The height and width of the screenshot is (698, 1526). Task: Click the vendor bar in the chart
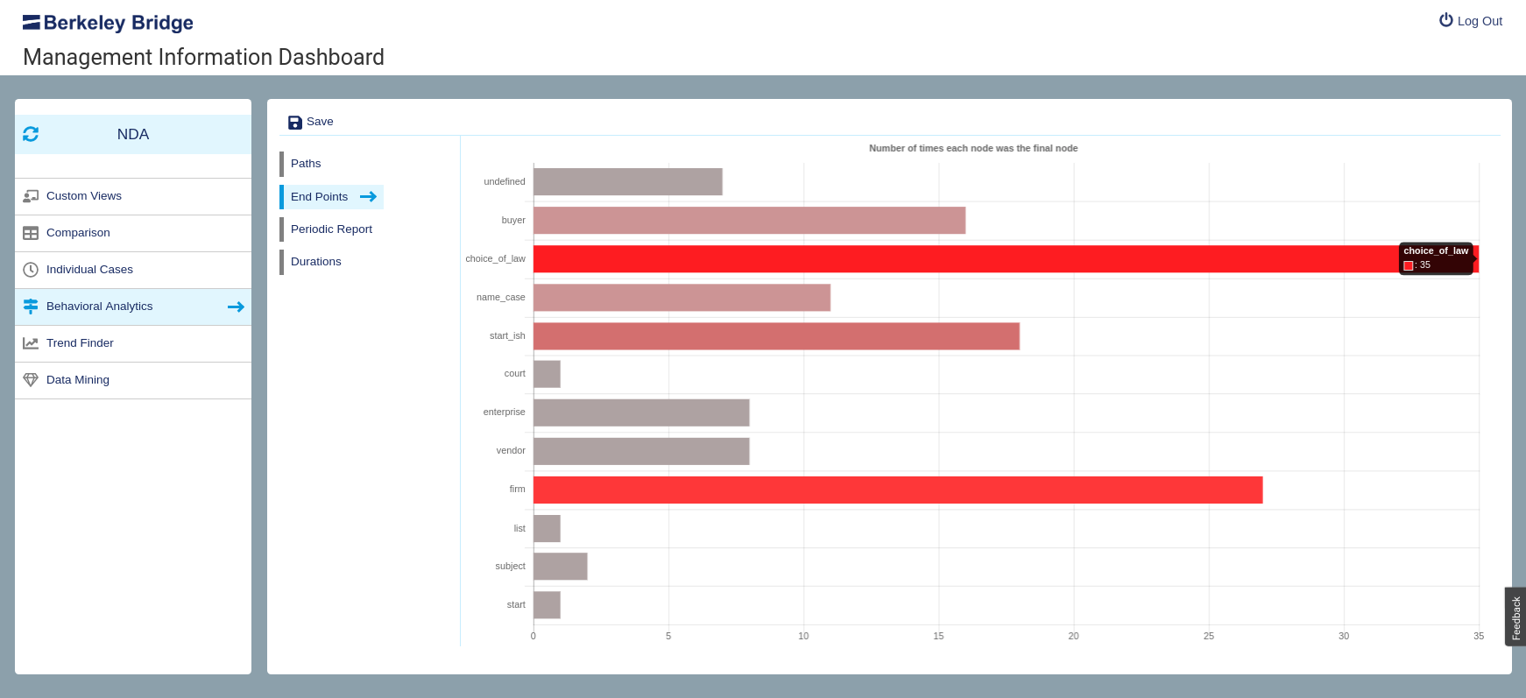pos(641,452)
